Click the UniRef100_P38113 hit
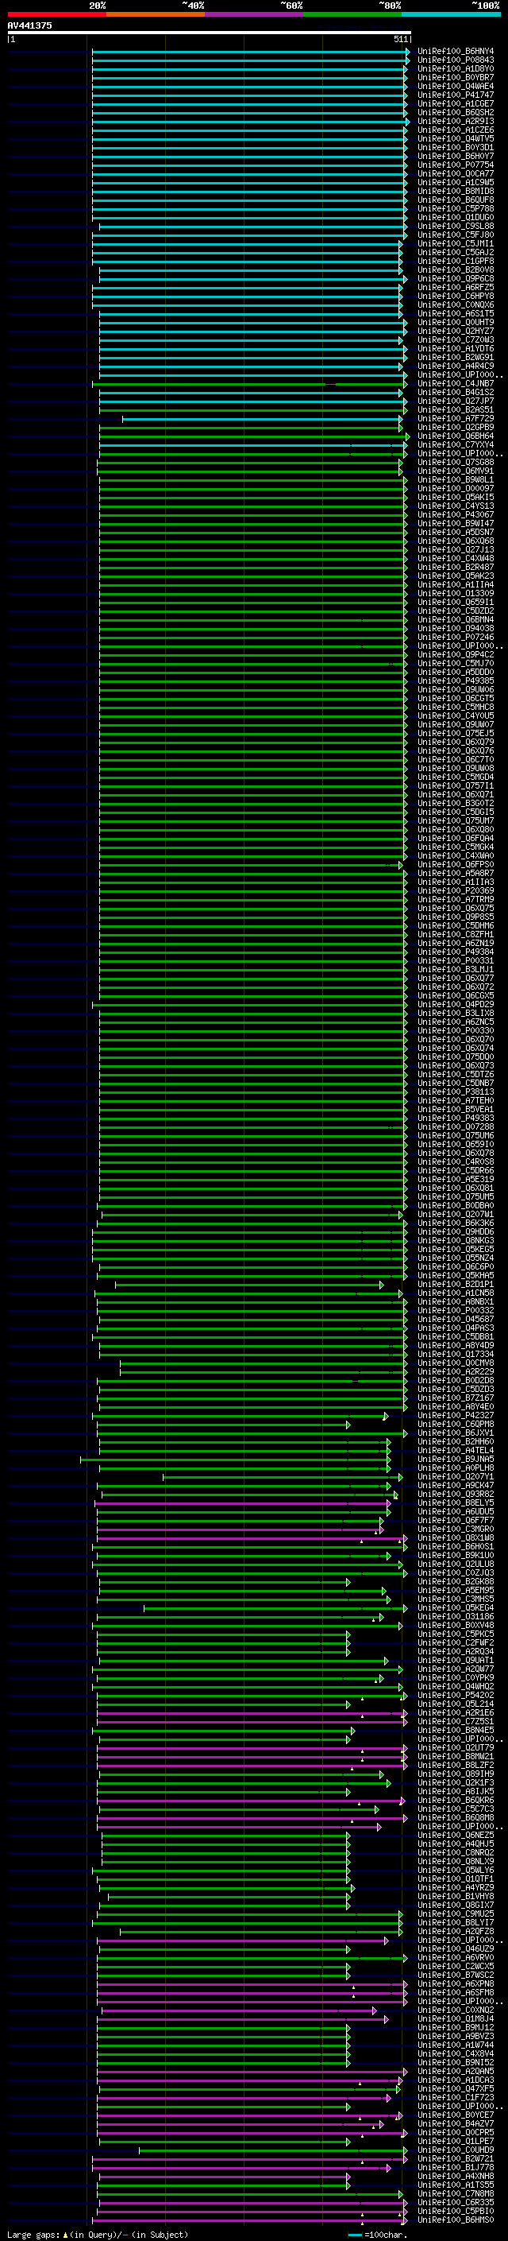 (456, 1091)
